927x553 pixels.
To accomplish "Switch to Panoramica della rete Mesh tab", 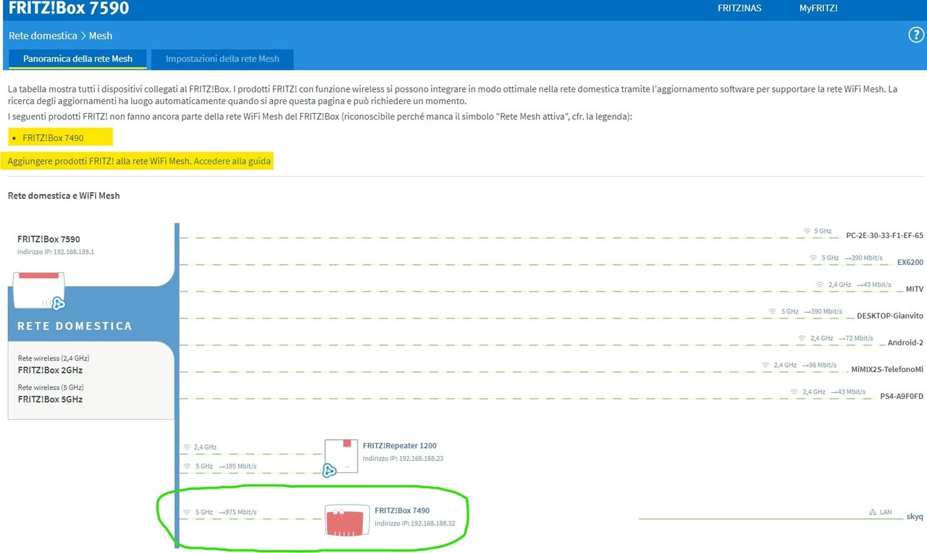I will (x=77, y=59).
